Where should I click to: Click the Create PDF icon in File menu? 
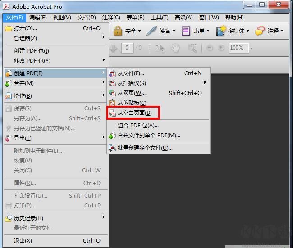click(x=9, y=73)
